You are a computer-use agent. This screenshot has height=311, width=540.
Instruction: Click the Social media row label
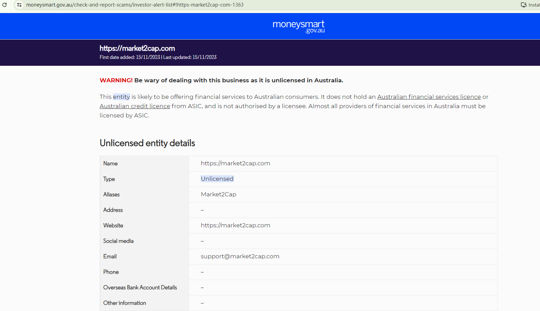click(x=118, y=241)
